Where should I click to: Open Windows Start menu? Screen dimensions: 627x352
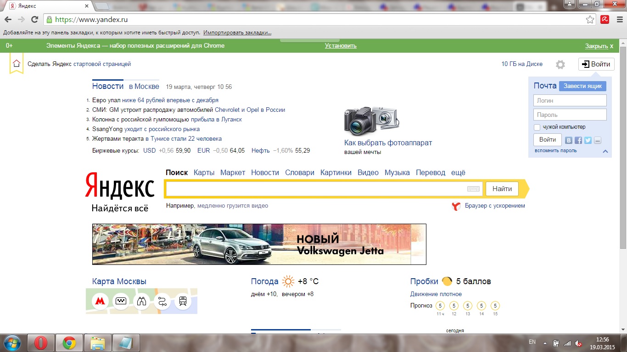tap(12, 343)
